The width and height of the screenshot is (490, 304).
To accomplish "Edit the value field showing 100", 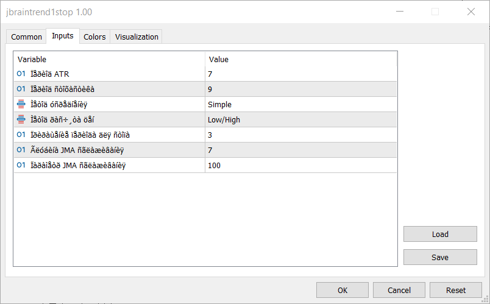I will click(x=301, y=165).
